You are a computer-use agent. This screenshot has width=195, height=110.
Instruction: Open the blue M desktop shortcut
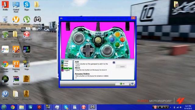[x=5, y=95]
